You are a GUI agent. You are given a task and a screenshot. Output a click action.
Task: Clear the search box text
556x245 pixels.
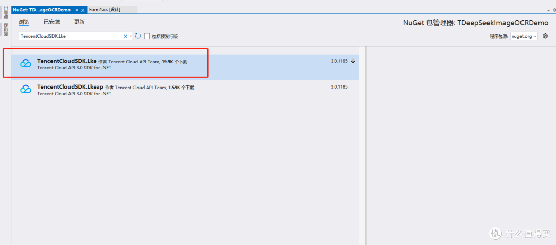coord(125,36)
